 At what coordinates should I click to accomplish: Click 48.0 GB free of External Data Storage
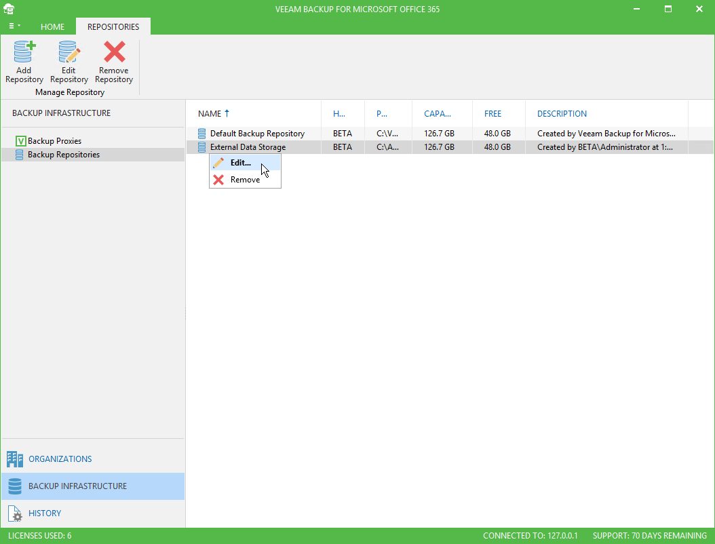[497, 147]
